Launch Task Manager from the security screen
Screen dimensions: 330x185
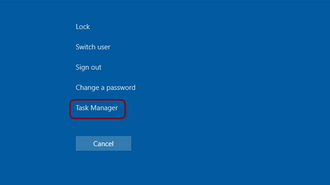coord(97,108)
